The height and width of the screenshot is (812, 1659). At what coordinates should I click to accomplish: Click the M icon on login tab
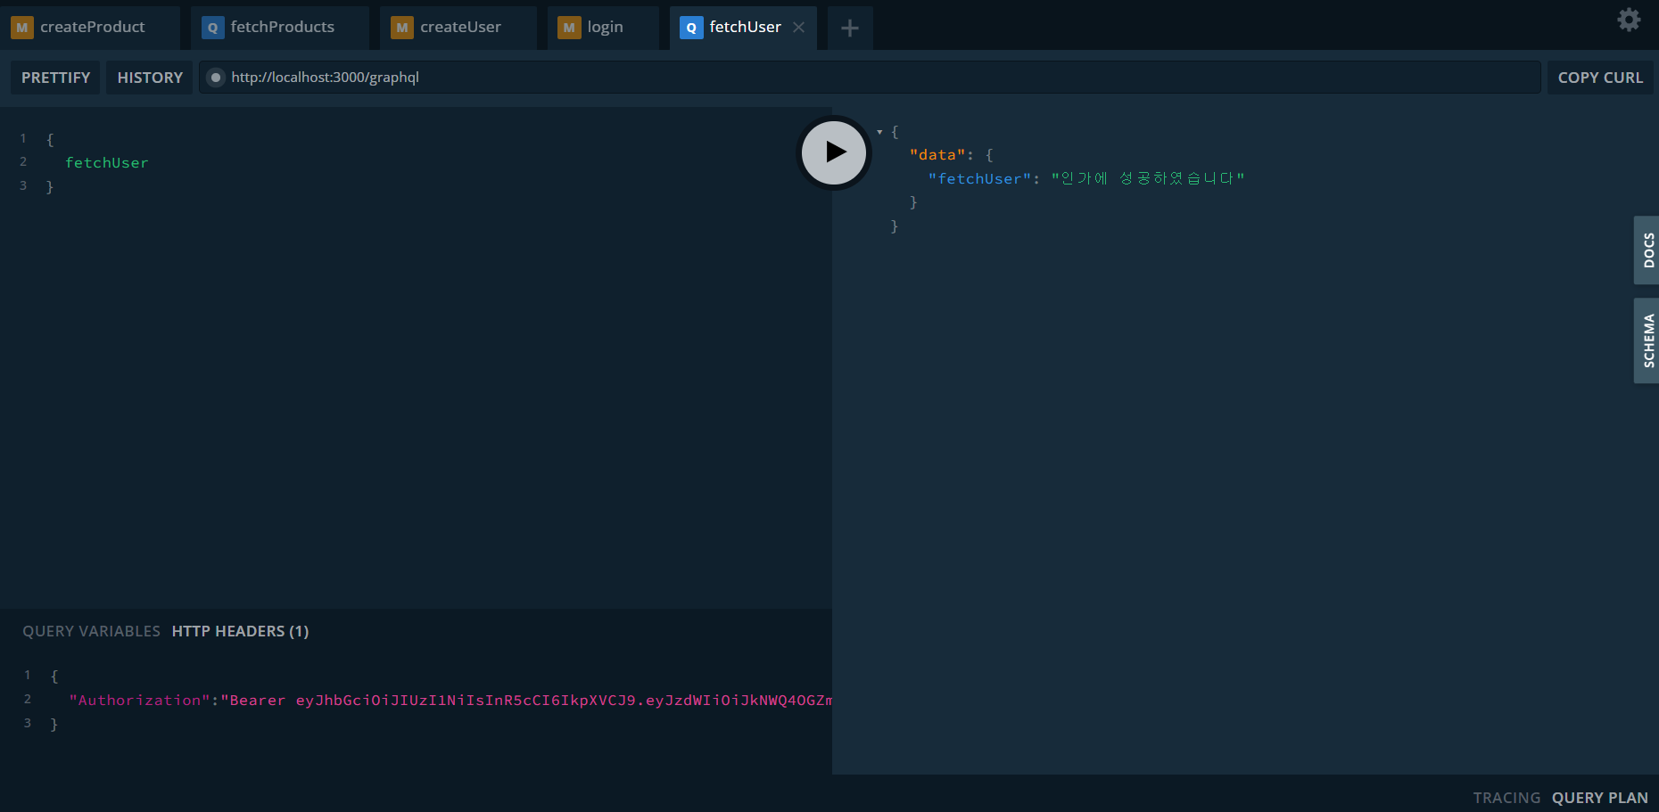(569, 28)
